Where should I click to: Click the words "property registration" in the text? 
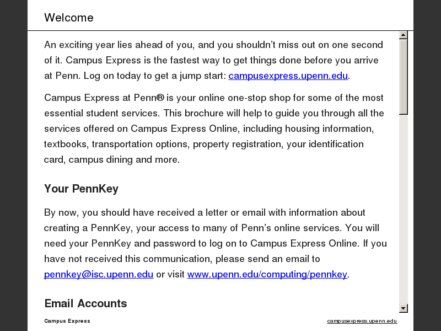[232, 144]
